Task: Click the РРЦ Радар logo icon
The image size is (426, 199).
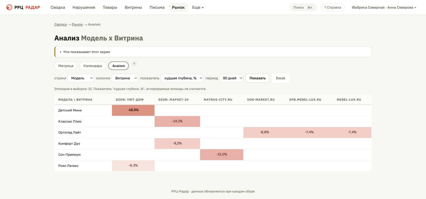Action: (9, 7)
